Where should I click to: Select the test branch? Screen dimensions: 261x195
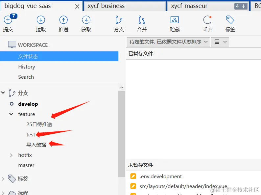click(x=31, y=135)
